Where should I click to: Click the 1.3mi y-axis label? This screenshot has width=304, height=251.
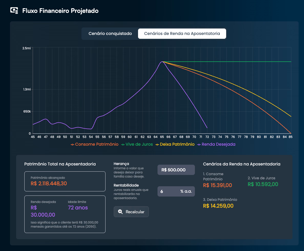27,89
